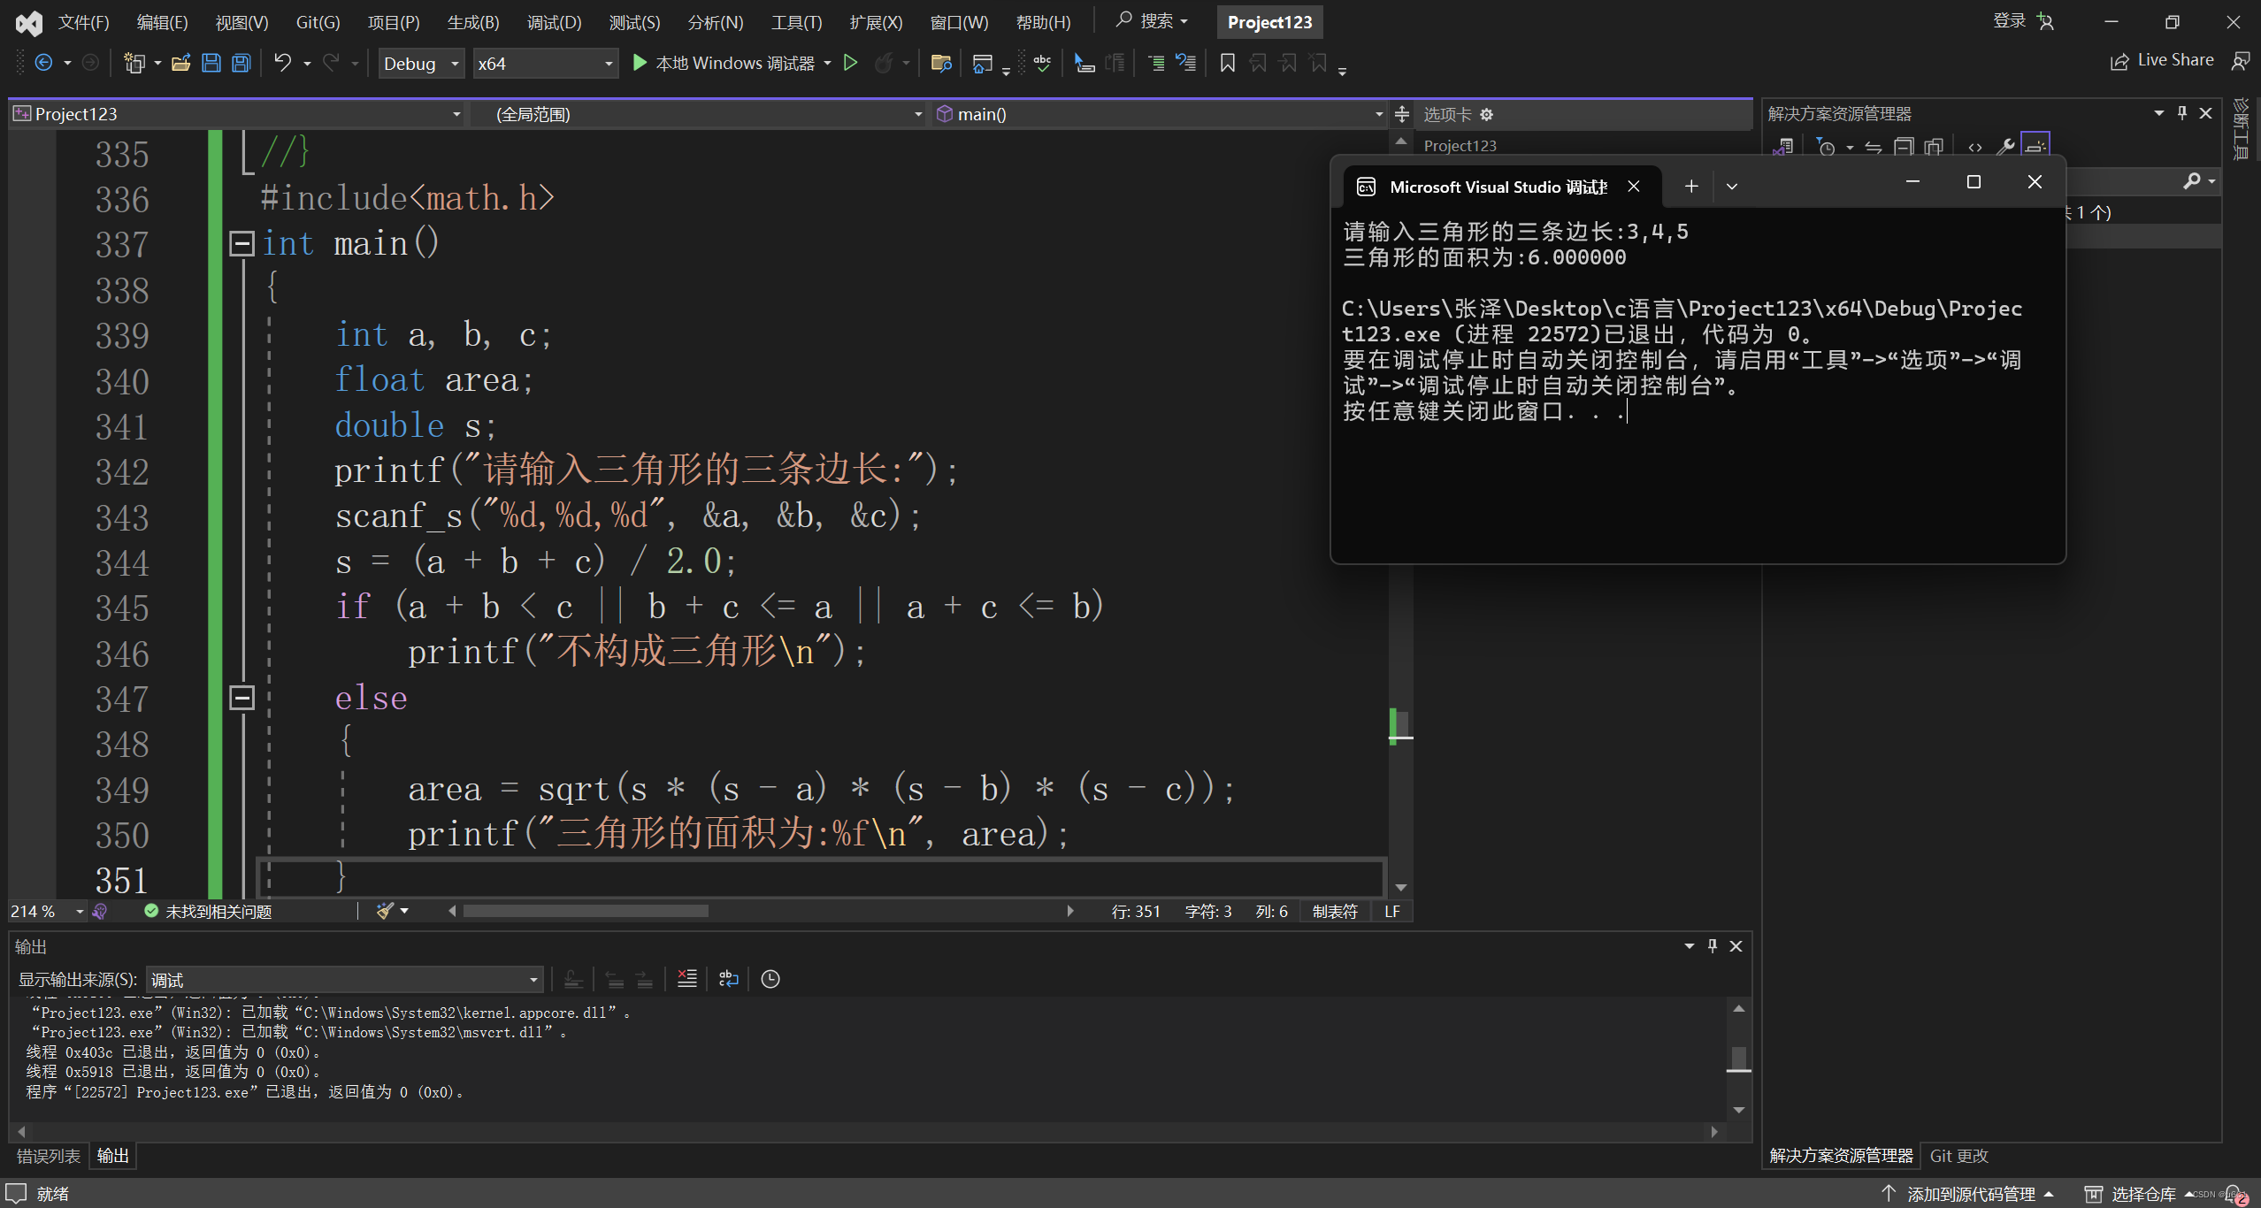Screen dimensions: 2261x1208
Task: Open the 调试(D) menu
Action: click(554, 22)
